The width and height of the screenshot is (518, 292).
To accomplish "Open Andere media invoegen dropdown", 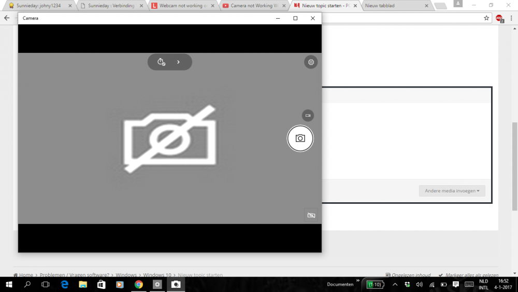I will coord(452,191).
